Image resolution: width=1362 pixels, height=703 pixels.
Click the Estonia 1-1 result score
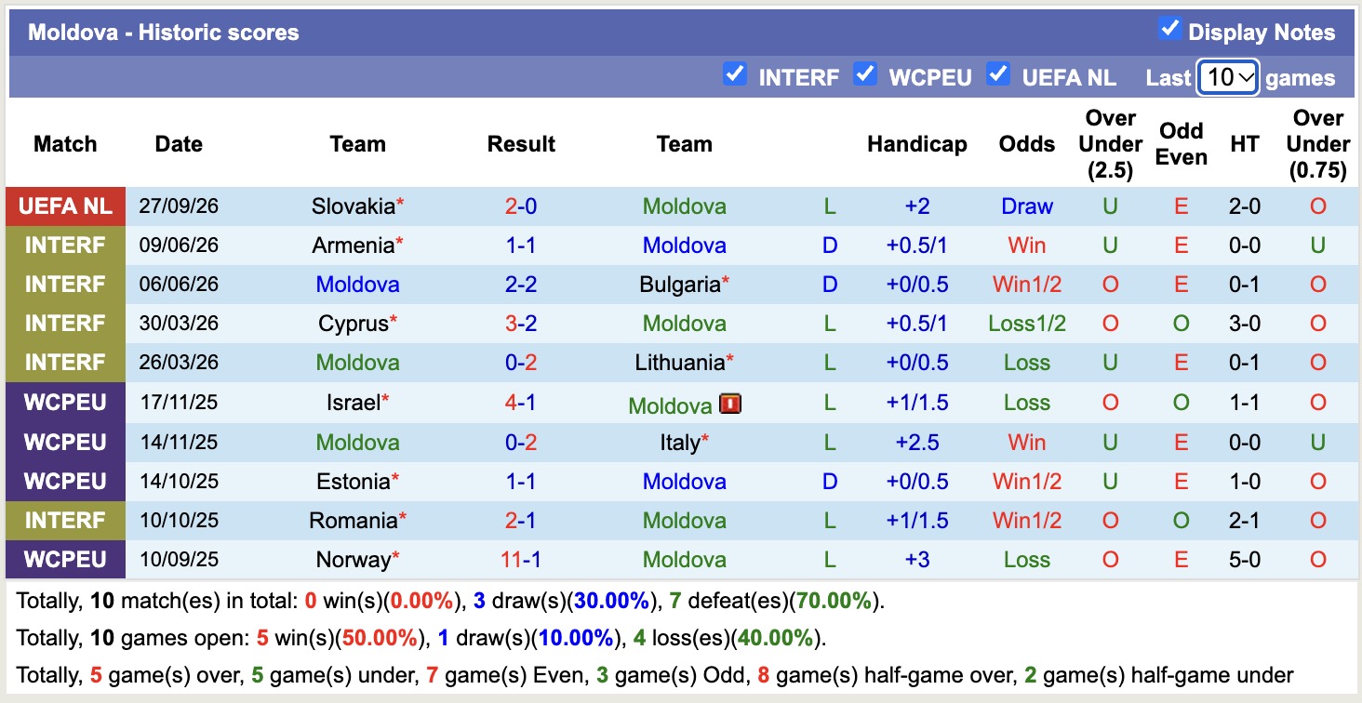(521, 482)
